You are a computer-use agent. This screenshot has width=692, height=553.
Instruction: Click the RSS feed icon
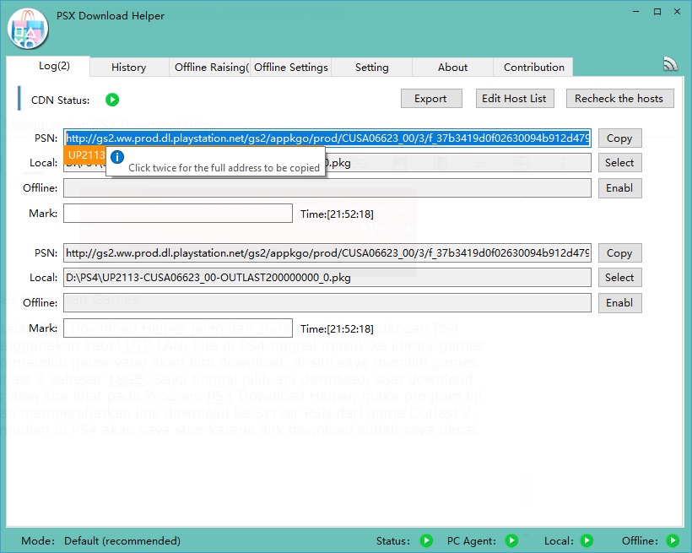click(670, 64)
